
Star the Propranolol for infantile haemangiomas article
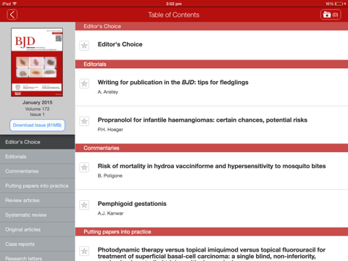click(x=84, y=121)
